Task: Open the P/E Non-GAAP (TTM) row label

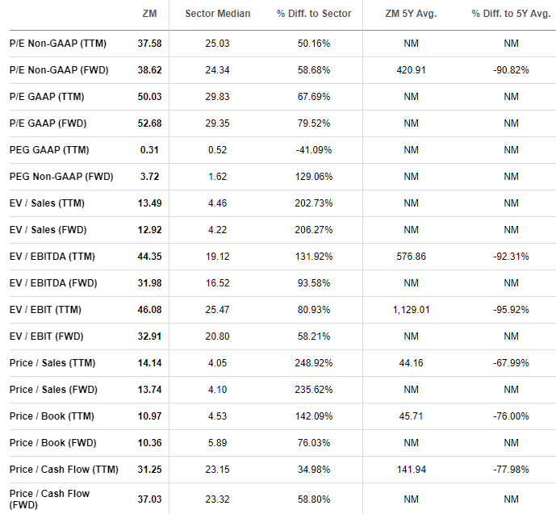Action: pos(58,44)
